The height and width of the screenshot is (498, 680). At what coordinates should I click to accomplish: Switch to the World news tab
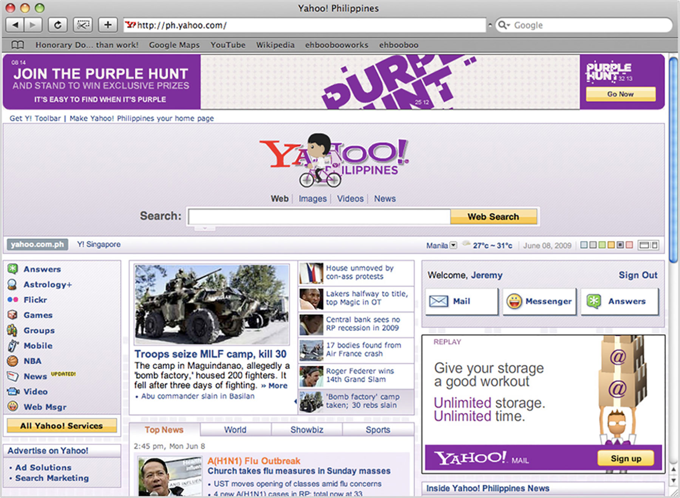pyautogui.click(x=235, y=430)
